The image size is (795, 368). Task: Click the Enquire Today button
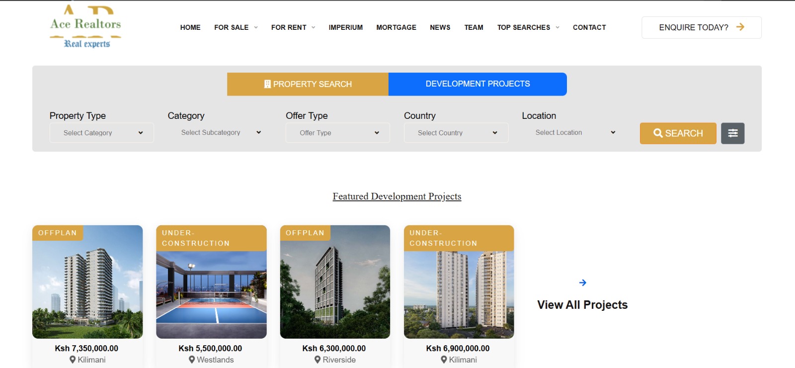(x=702, y=27)
